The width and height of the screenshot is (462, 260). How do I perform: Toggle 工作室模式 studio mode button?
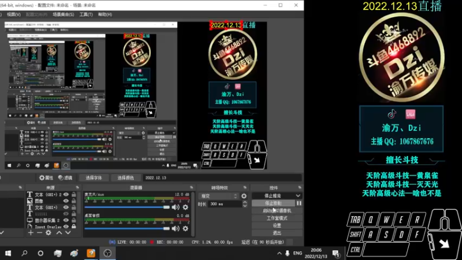coord(277,218)
